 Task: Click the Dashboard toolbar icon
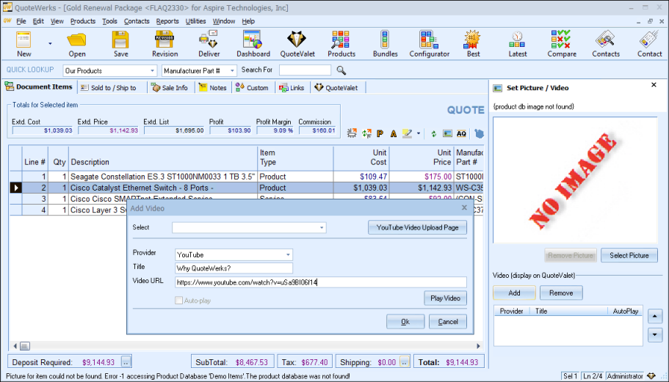tap(253, 44)
